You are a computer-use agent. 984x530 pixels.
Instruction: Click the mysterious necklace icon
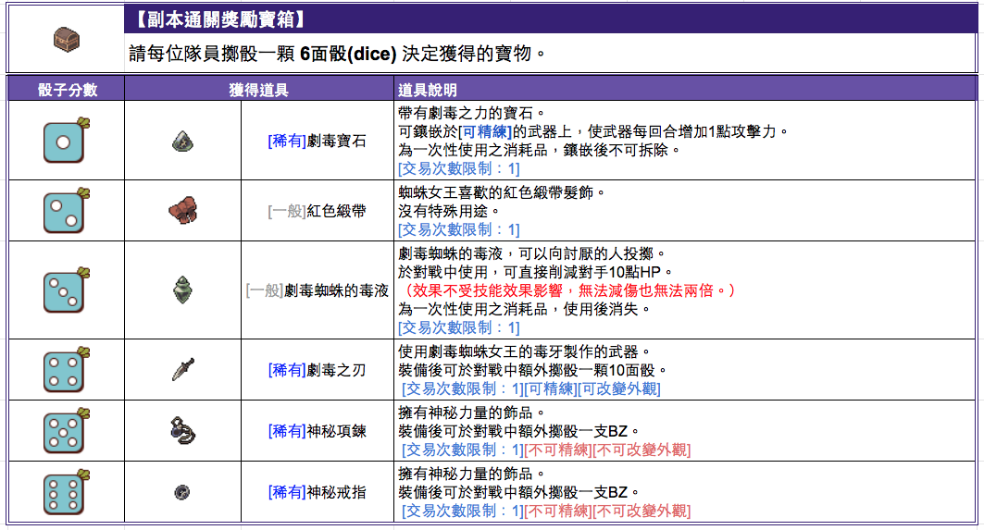coord(182,431)
